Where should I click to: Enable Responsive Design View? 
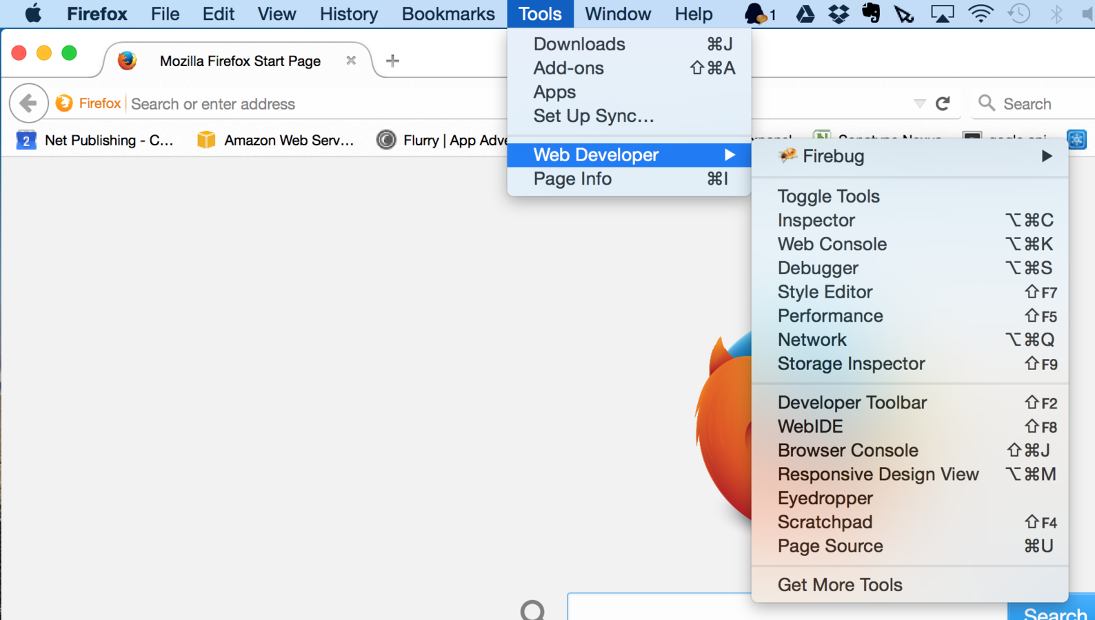point(910,474)
